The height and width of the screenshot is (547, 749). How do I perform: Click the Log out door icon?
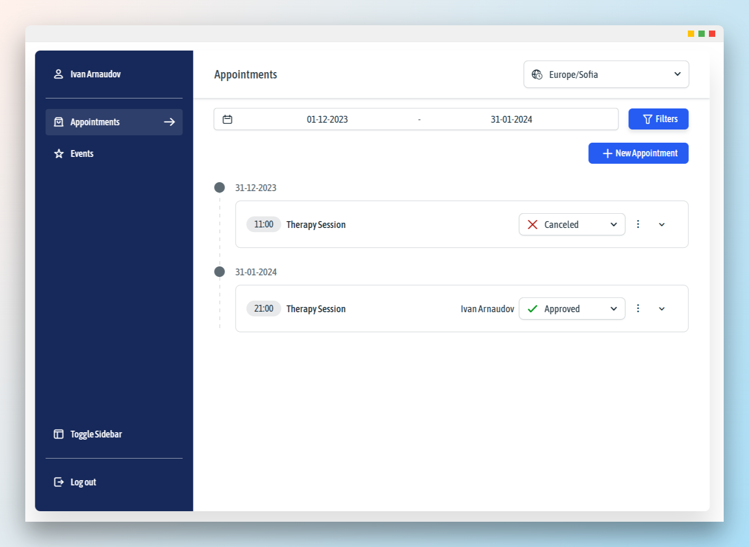(x=59, y=482)
